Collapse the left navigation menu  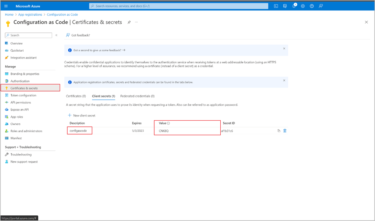pos(56,35)
